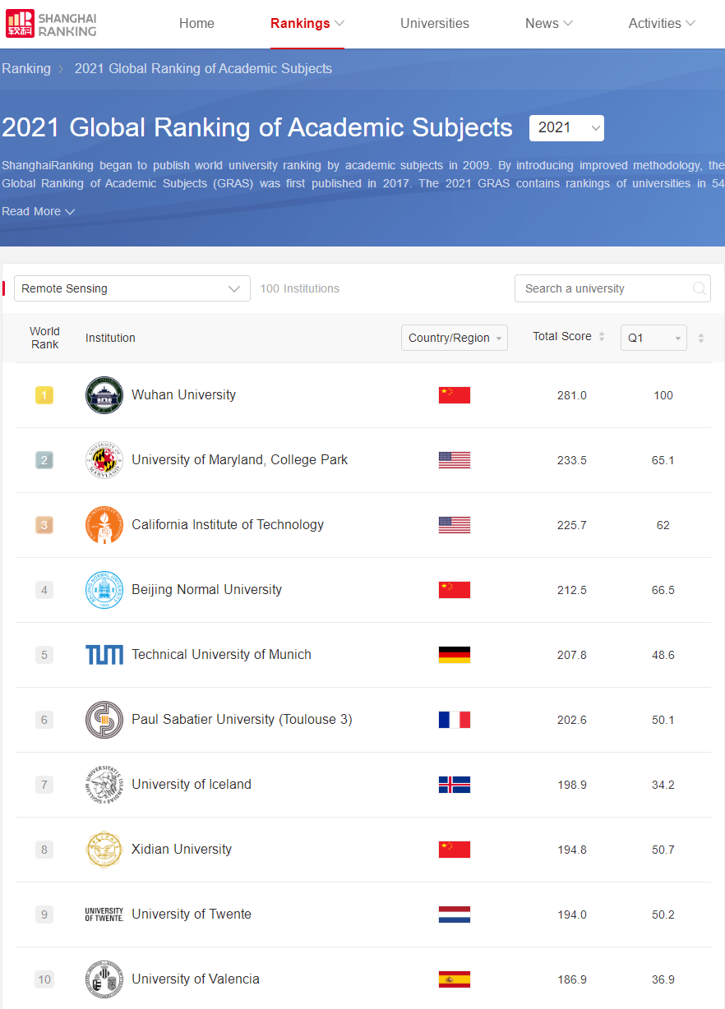Open University of Twente link
This screenshot has height=1009, width=725.
click(192, 914)
